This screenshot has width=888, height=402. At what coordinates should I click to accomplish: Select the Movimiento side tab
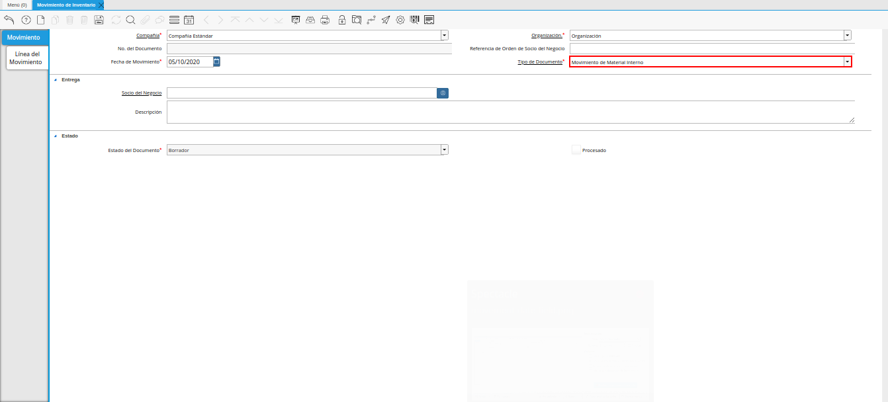click(x=23, y=38)
